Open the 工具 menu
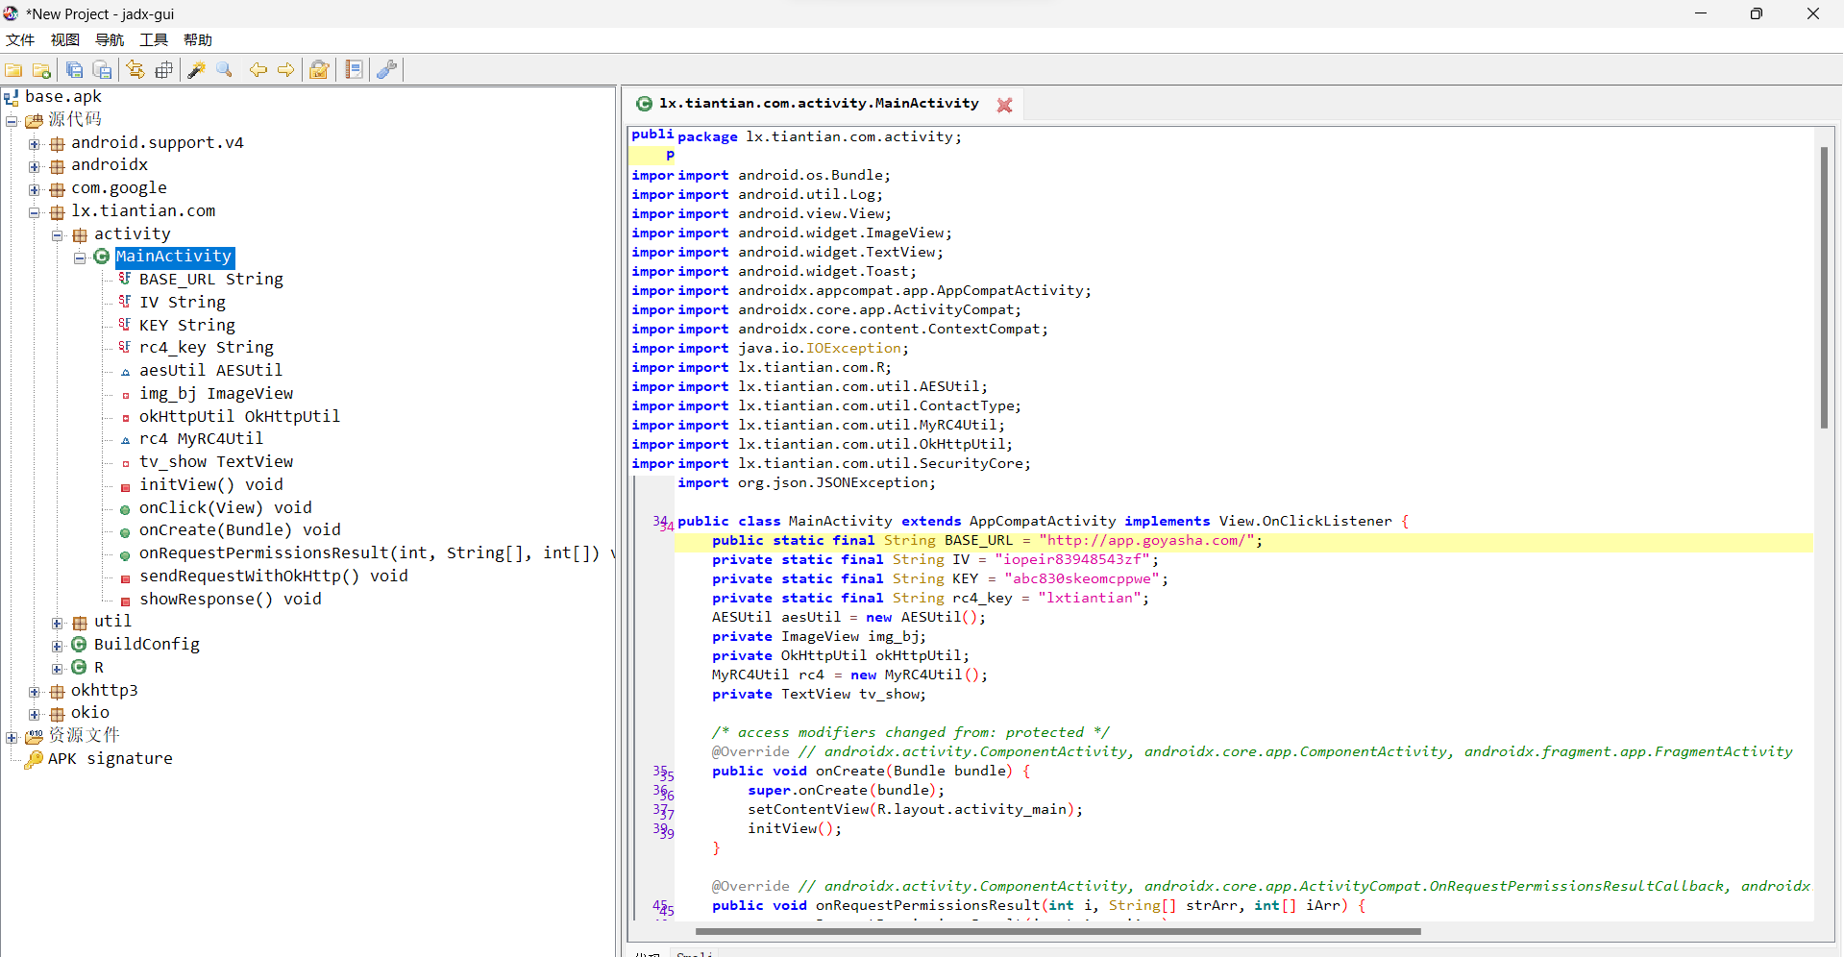The height and width of the screenshot is (957, 1844). click(154, 39)
